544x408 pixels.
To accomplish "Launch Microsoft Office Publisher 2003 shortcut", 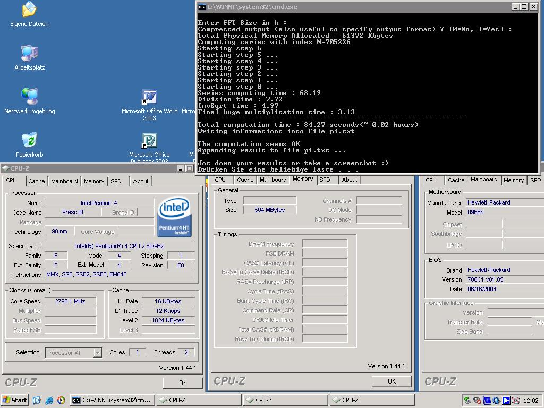I will point(149,148).
